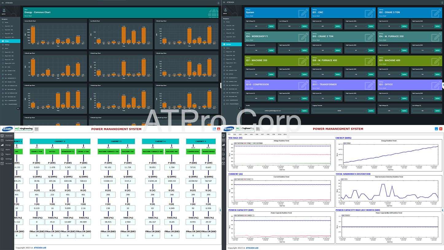Switch to the ID7 tab in trend charts window
The height and width of the screenshot is (250, 444).
point(263,135)
